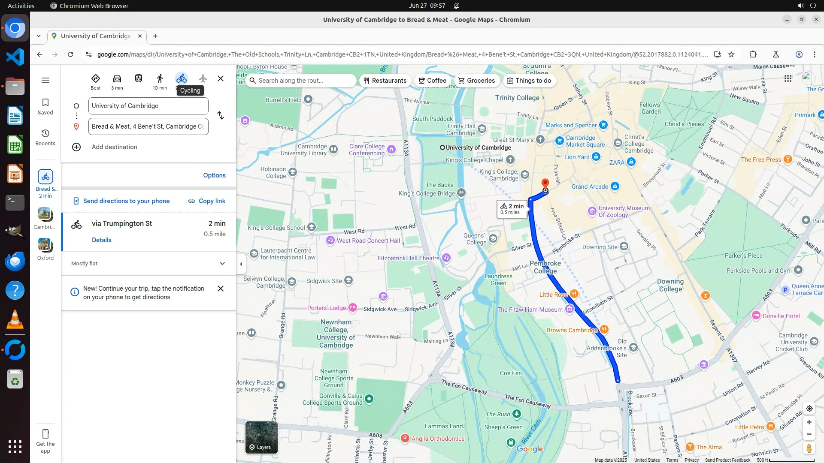The width and height of the screenshot is (824, 463).
Task: Expand the tab search dropdown arrow
Action: 39,36
